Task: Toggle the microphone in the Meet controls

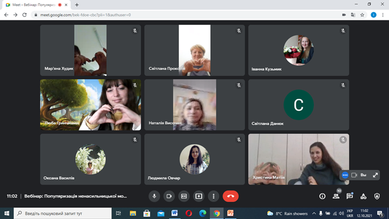Action: coord(155,196)
